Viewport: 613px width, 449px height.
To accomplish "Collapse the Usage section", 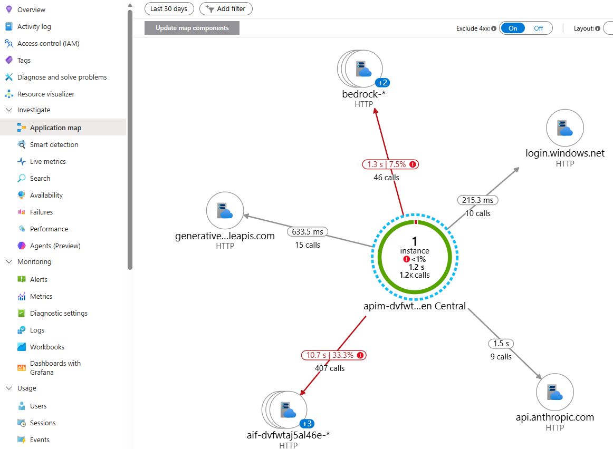I will click(8, 388).
